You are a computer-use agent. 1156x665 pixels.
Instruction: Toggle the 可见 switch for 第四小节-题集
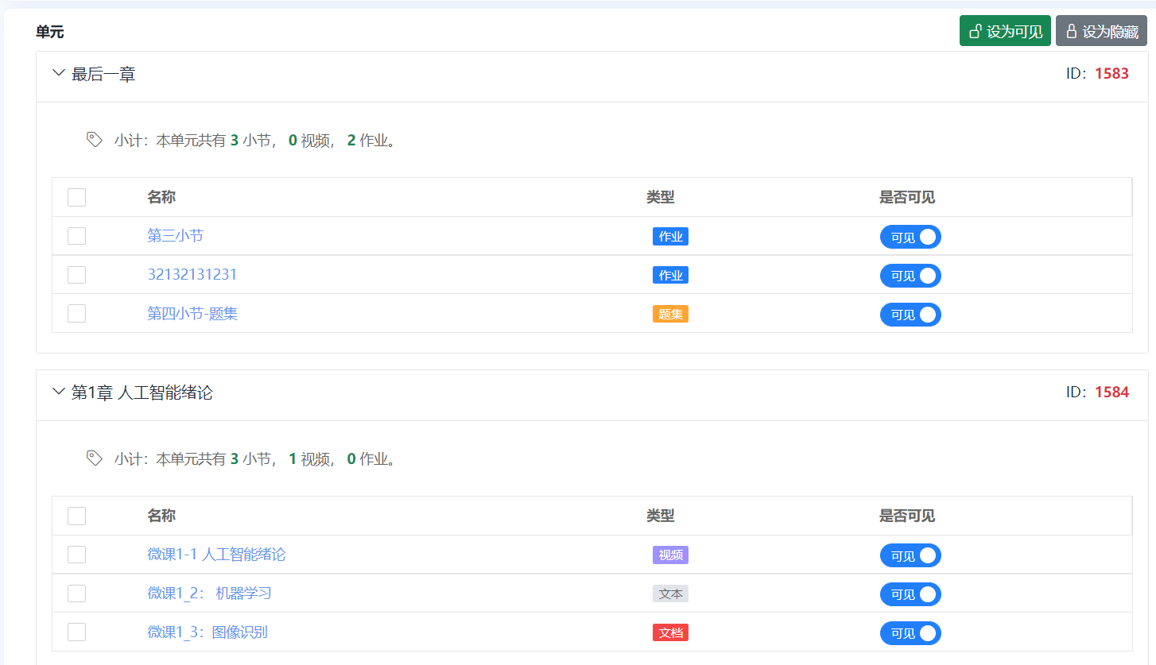pyautogui.click(x=910, y=315)
